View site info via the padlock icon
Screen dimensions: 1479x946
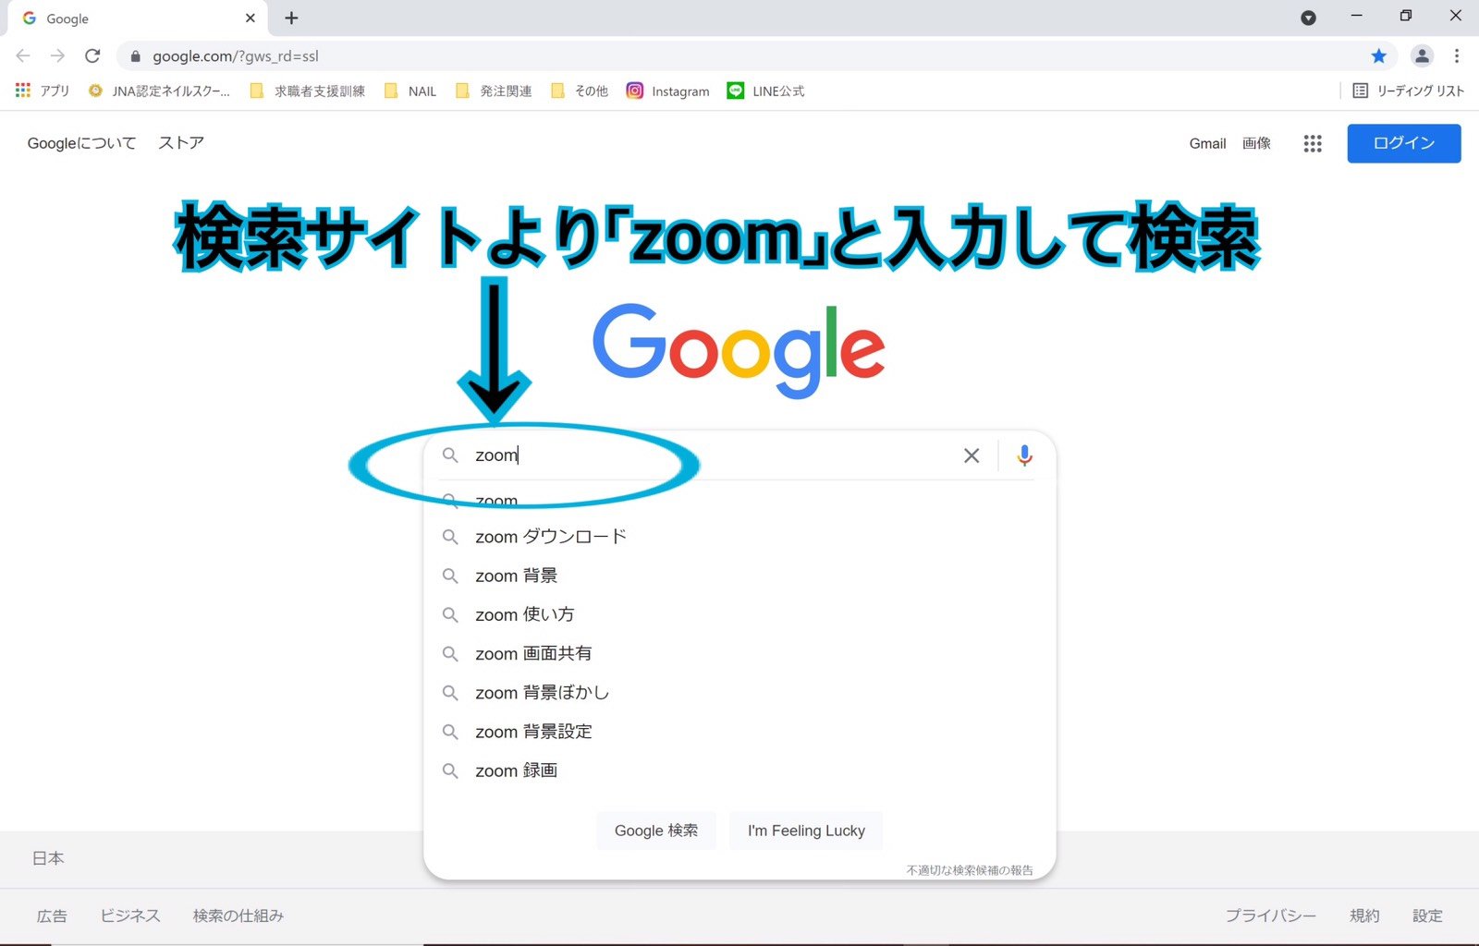(136, 56)
